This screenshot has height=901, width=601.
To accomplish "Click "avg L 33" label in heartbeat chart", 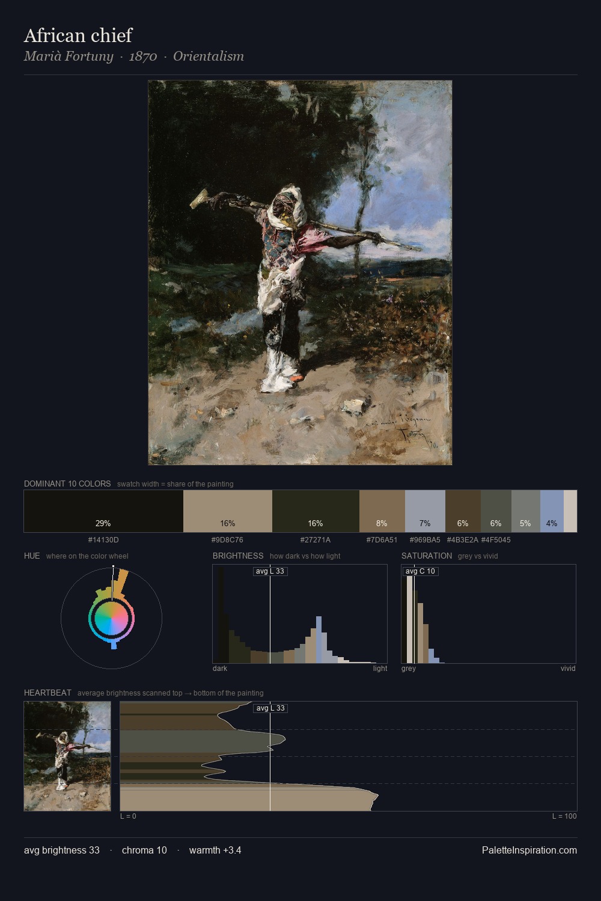I will tap(270, 708).
